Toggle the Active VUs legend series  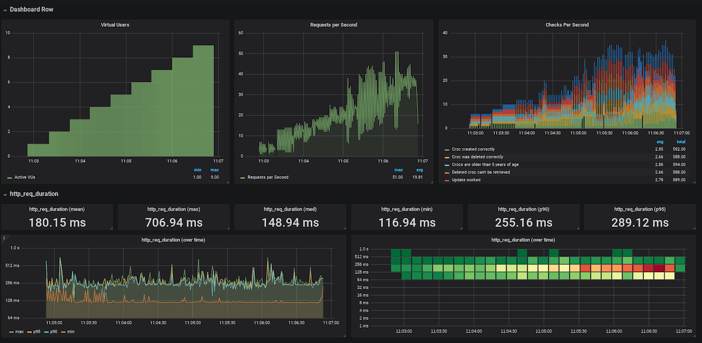pos(24,177)
